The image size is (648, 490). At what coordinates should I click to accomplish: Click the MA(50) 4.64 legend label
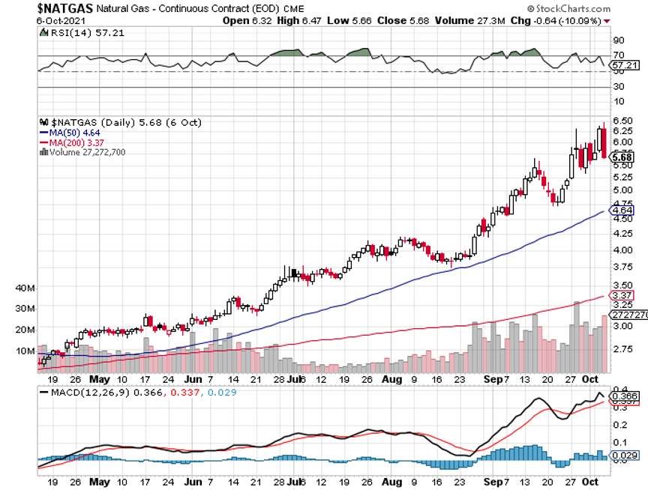[71, 133]
